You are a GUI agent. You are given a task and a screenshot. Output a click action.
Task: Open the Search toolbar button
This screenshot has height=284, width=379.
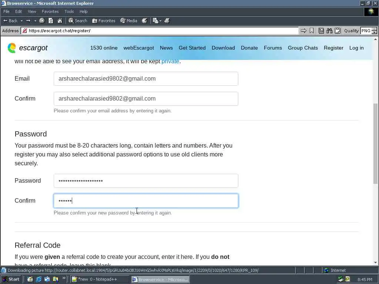pyautogui.click(x=78, y=21)
